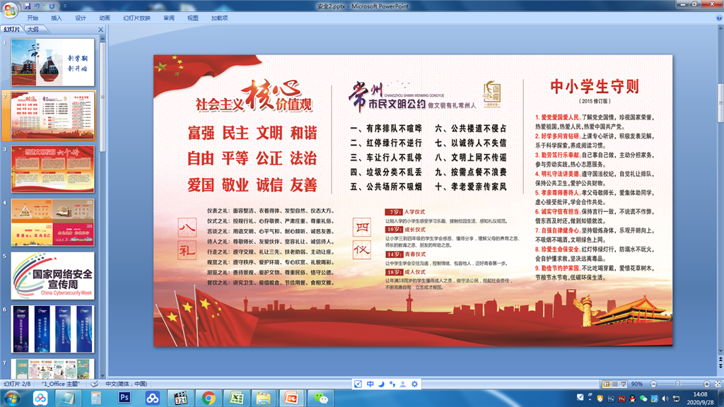Viewport: 724px width, 407px height.
Task: Toggle the IME 中 Chinese/English mode
Action: point(370,384)
